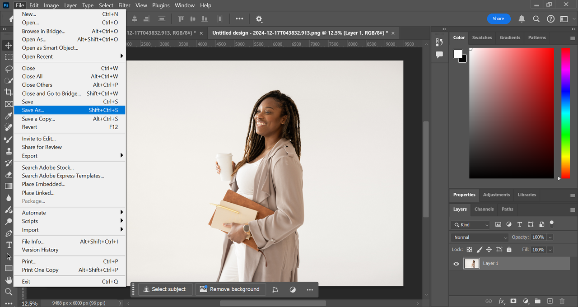Select the Eraser tool
Viewport: 578px width, 307px height.
[9, 174]
